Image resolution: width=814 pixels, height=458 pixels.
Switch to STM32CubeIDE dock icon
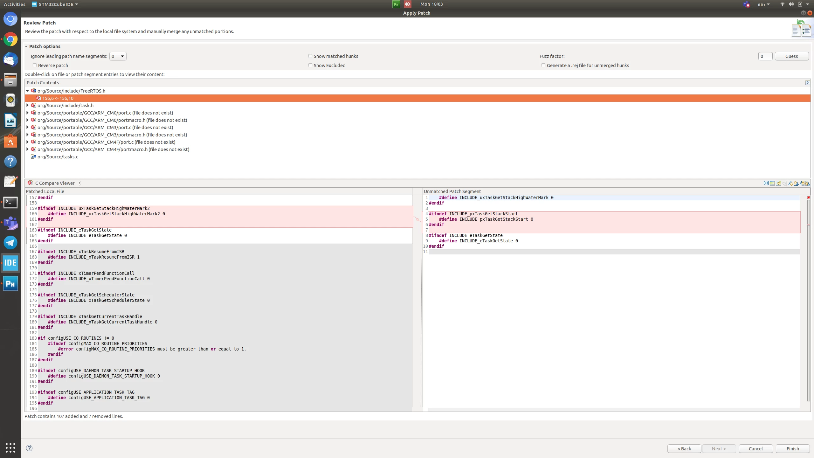tap(10, 263)
